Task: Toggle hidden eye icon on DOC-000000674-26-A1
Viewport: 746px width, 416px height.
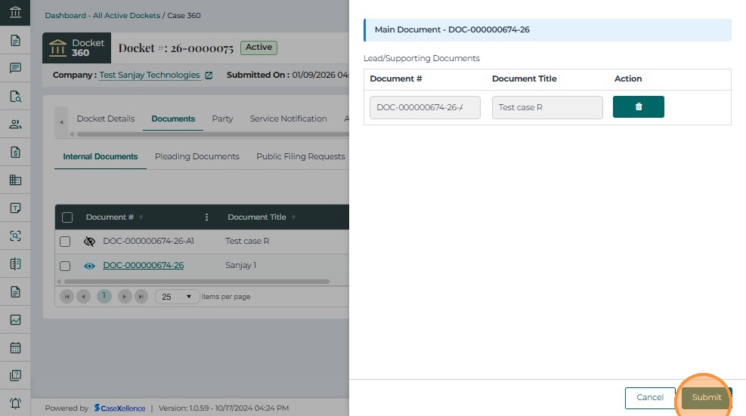Action: click(x=89, y=242)
